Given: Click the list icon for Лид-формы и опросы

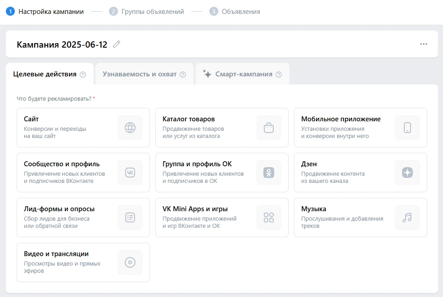Looking at the screenshot, I should tap(130, 217).
